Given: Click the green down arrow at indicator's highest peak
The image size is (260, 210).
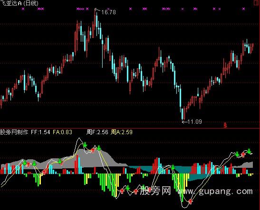Looking at the screenshot, I should tap(85, 145).
